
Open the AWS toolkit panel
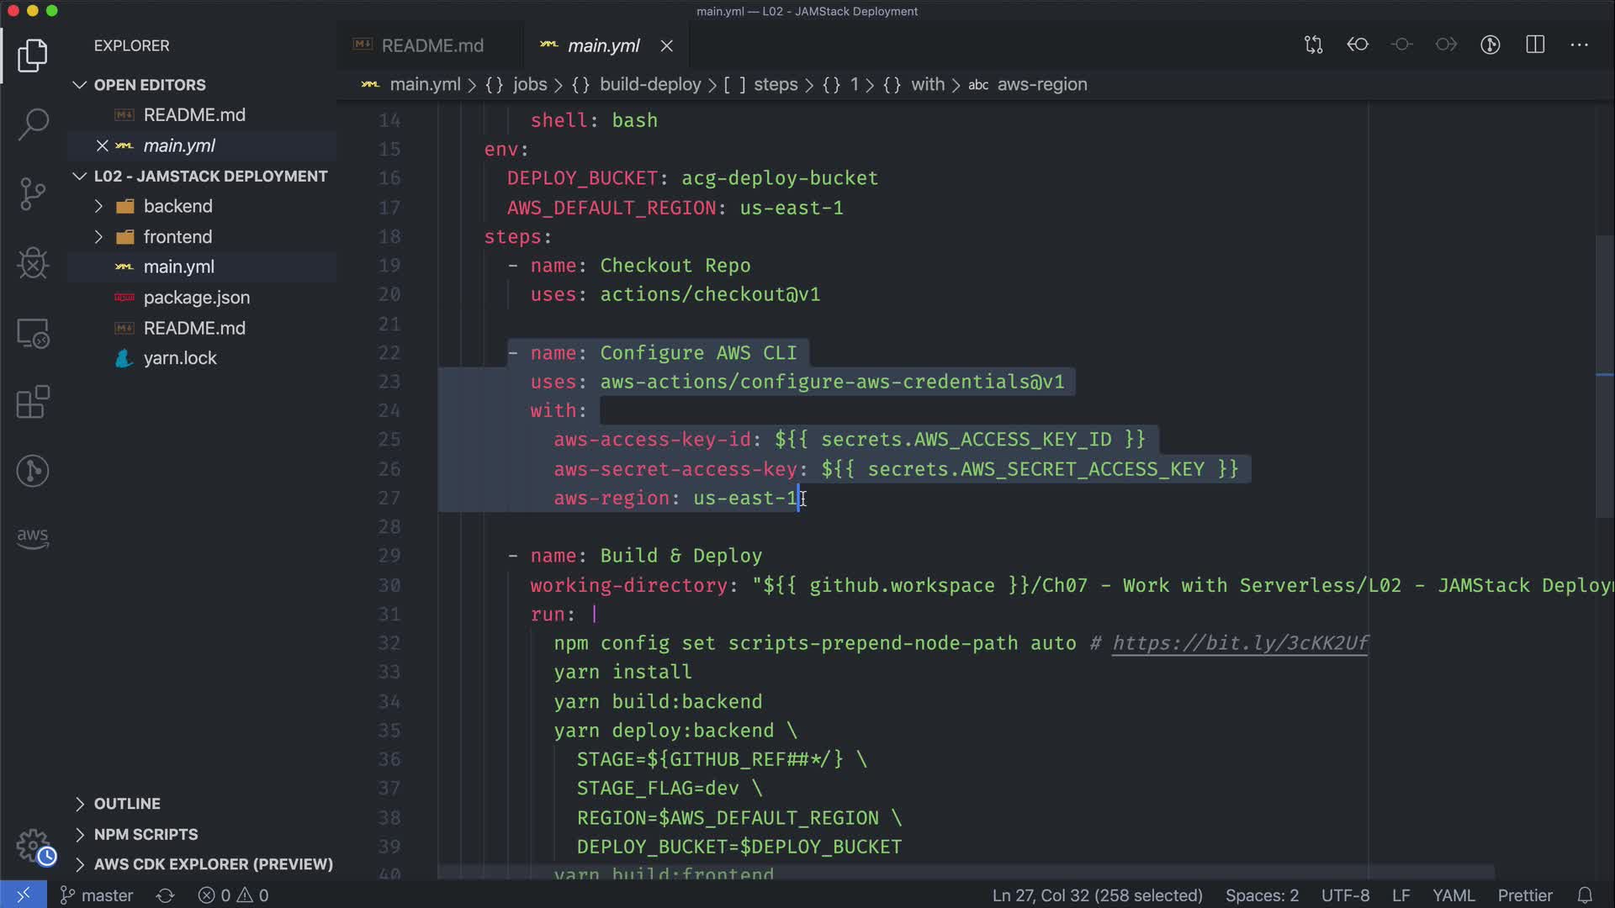point(33,537)
